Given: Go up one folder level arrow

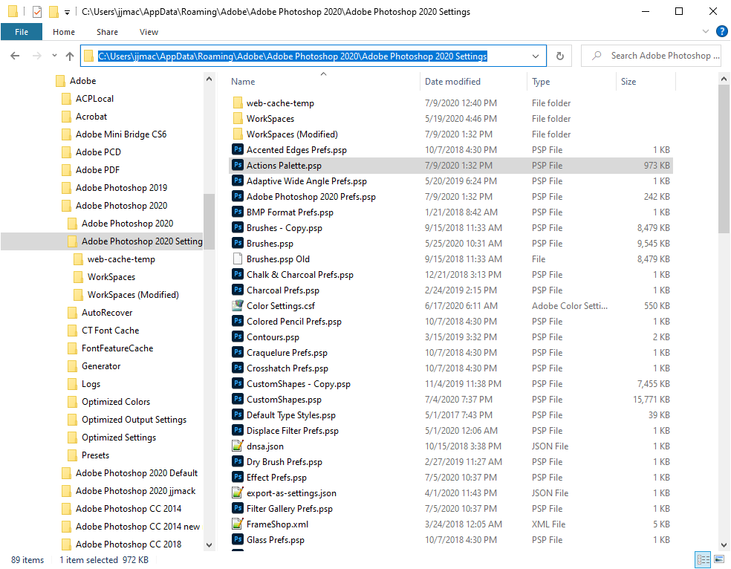Looking at the screenshot, I should (x=70, y=56).
